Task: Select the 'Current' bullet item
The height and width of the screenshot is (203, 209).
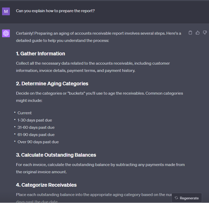Action: (25, 113)
